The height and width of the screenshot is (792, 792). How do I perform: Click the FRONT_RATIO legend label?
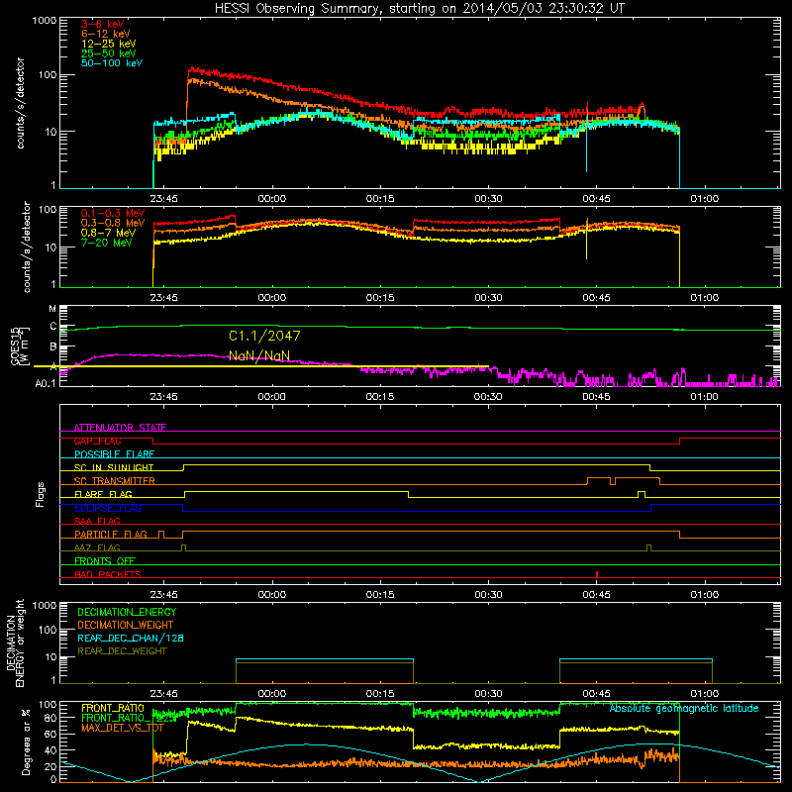[113, 708]
